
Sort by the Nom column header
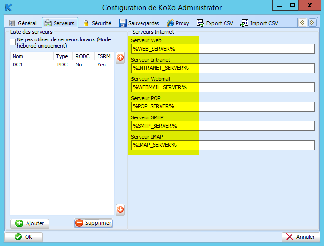click(x=32, y=56)
